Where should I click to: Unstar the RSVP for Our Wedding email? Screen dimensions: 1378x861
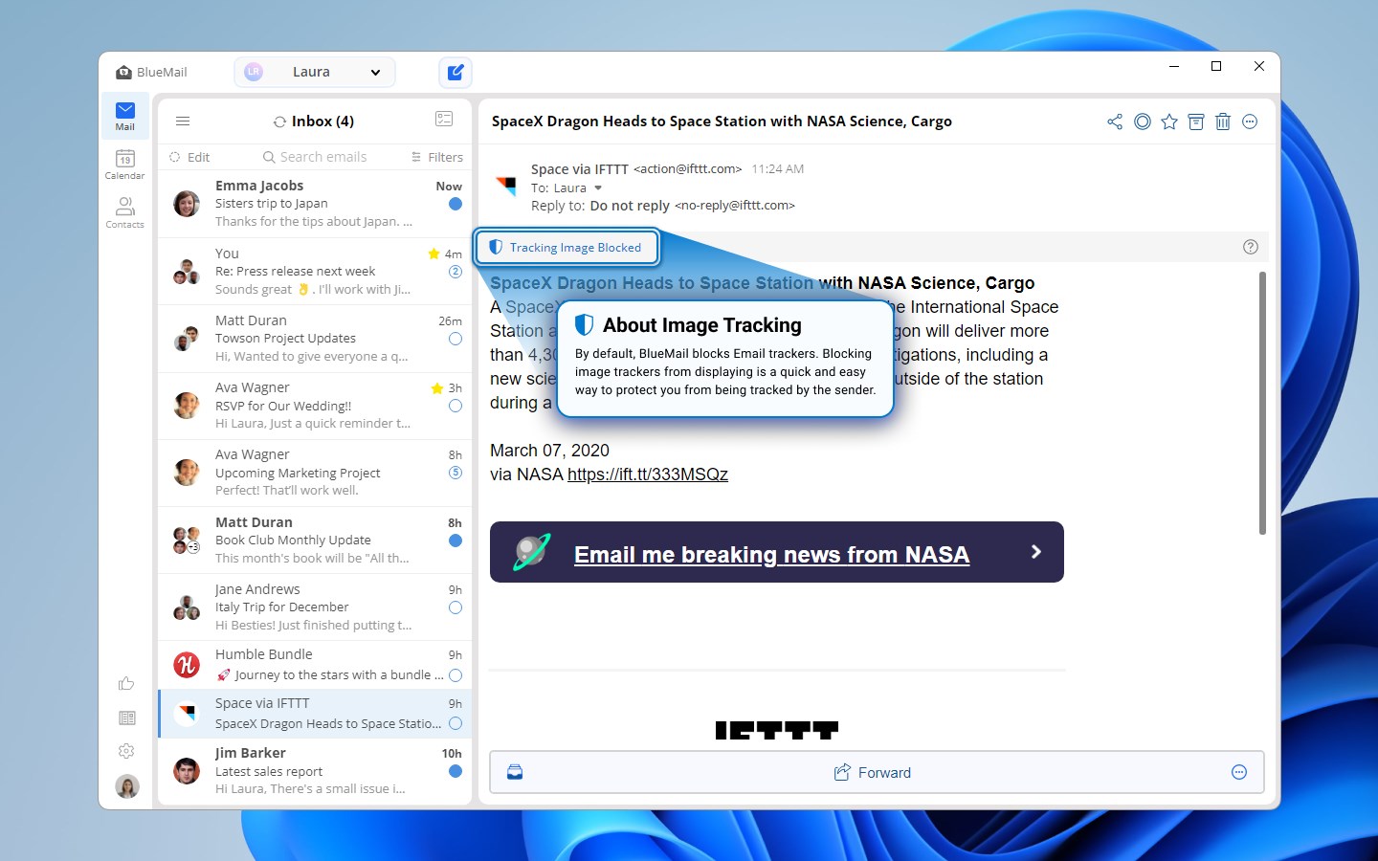[x=433, y=387]
